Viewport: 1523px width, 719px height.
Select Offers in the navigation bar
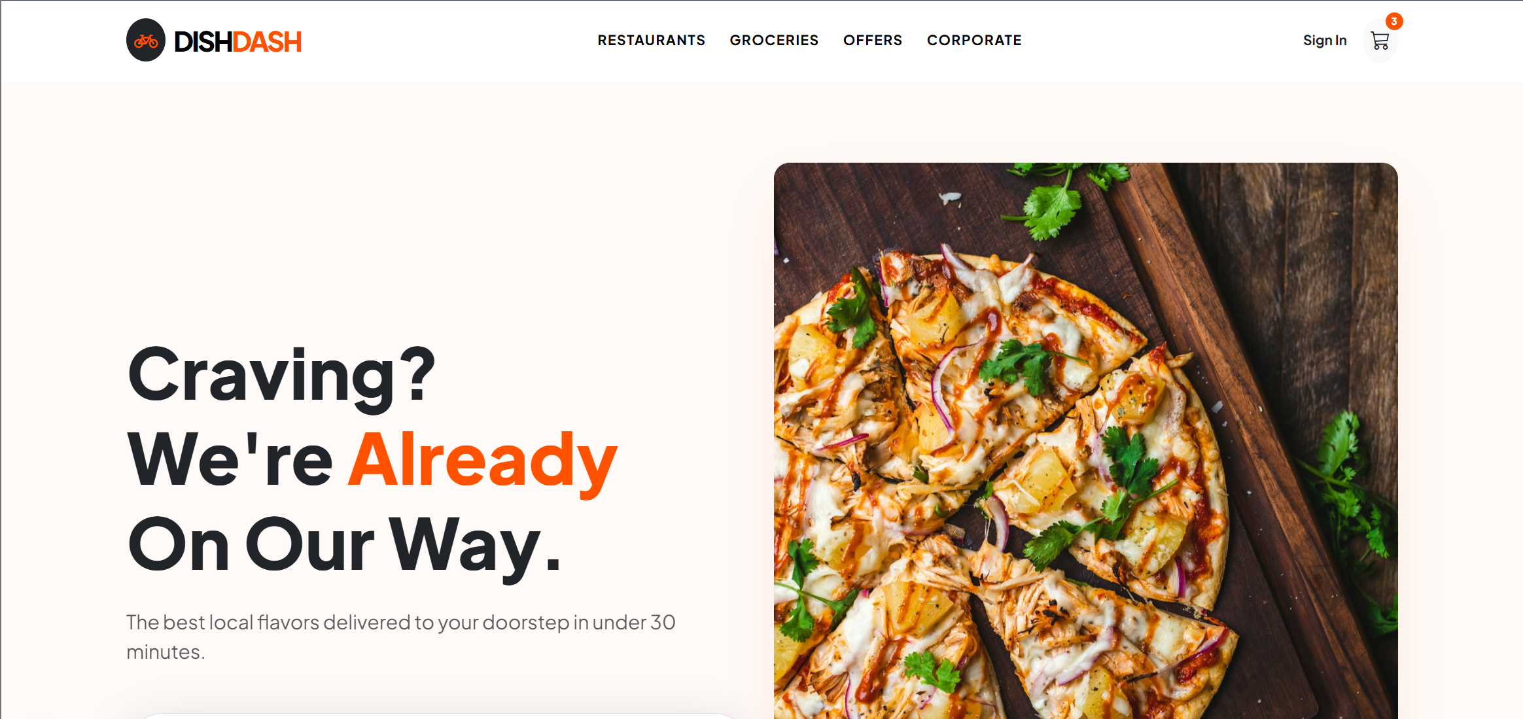click(x=872, y=41)
